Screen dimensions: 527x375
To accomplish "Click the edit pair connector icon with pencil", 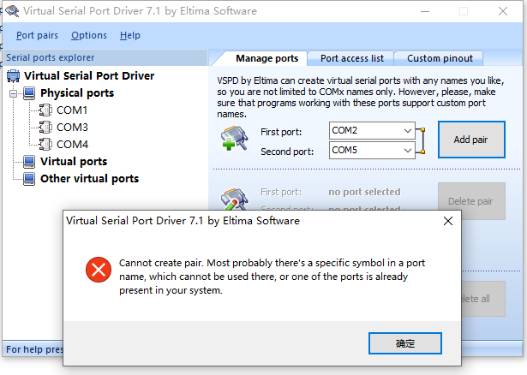I will point(235,199).
